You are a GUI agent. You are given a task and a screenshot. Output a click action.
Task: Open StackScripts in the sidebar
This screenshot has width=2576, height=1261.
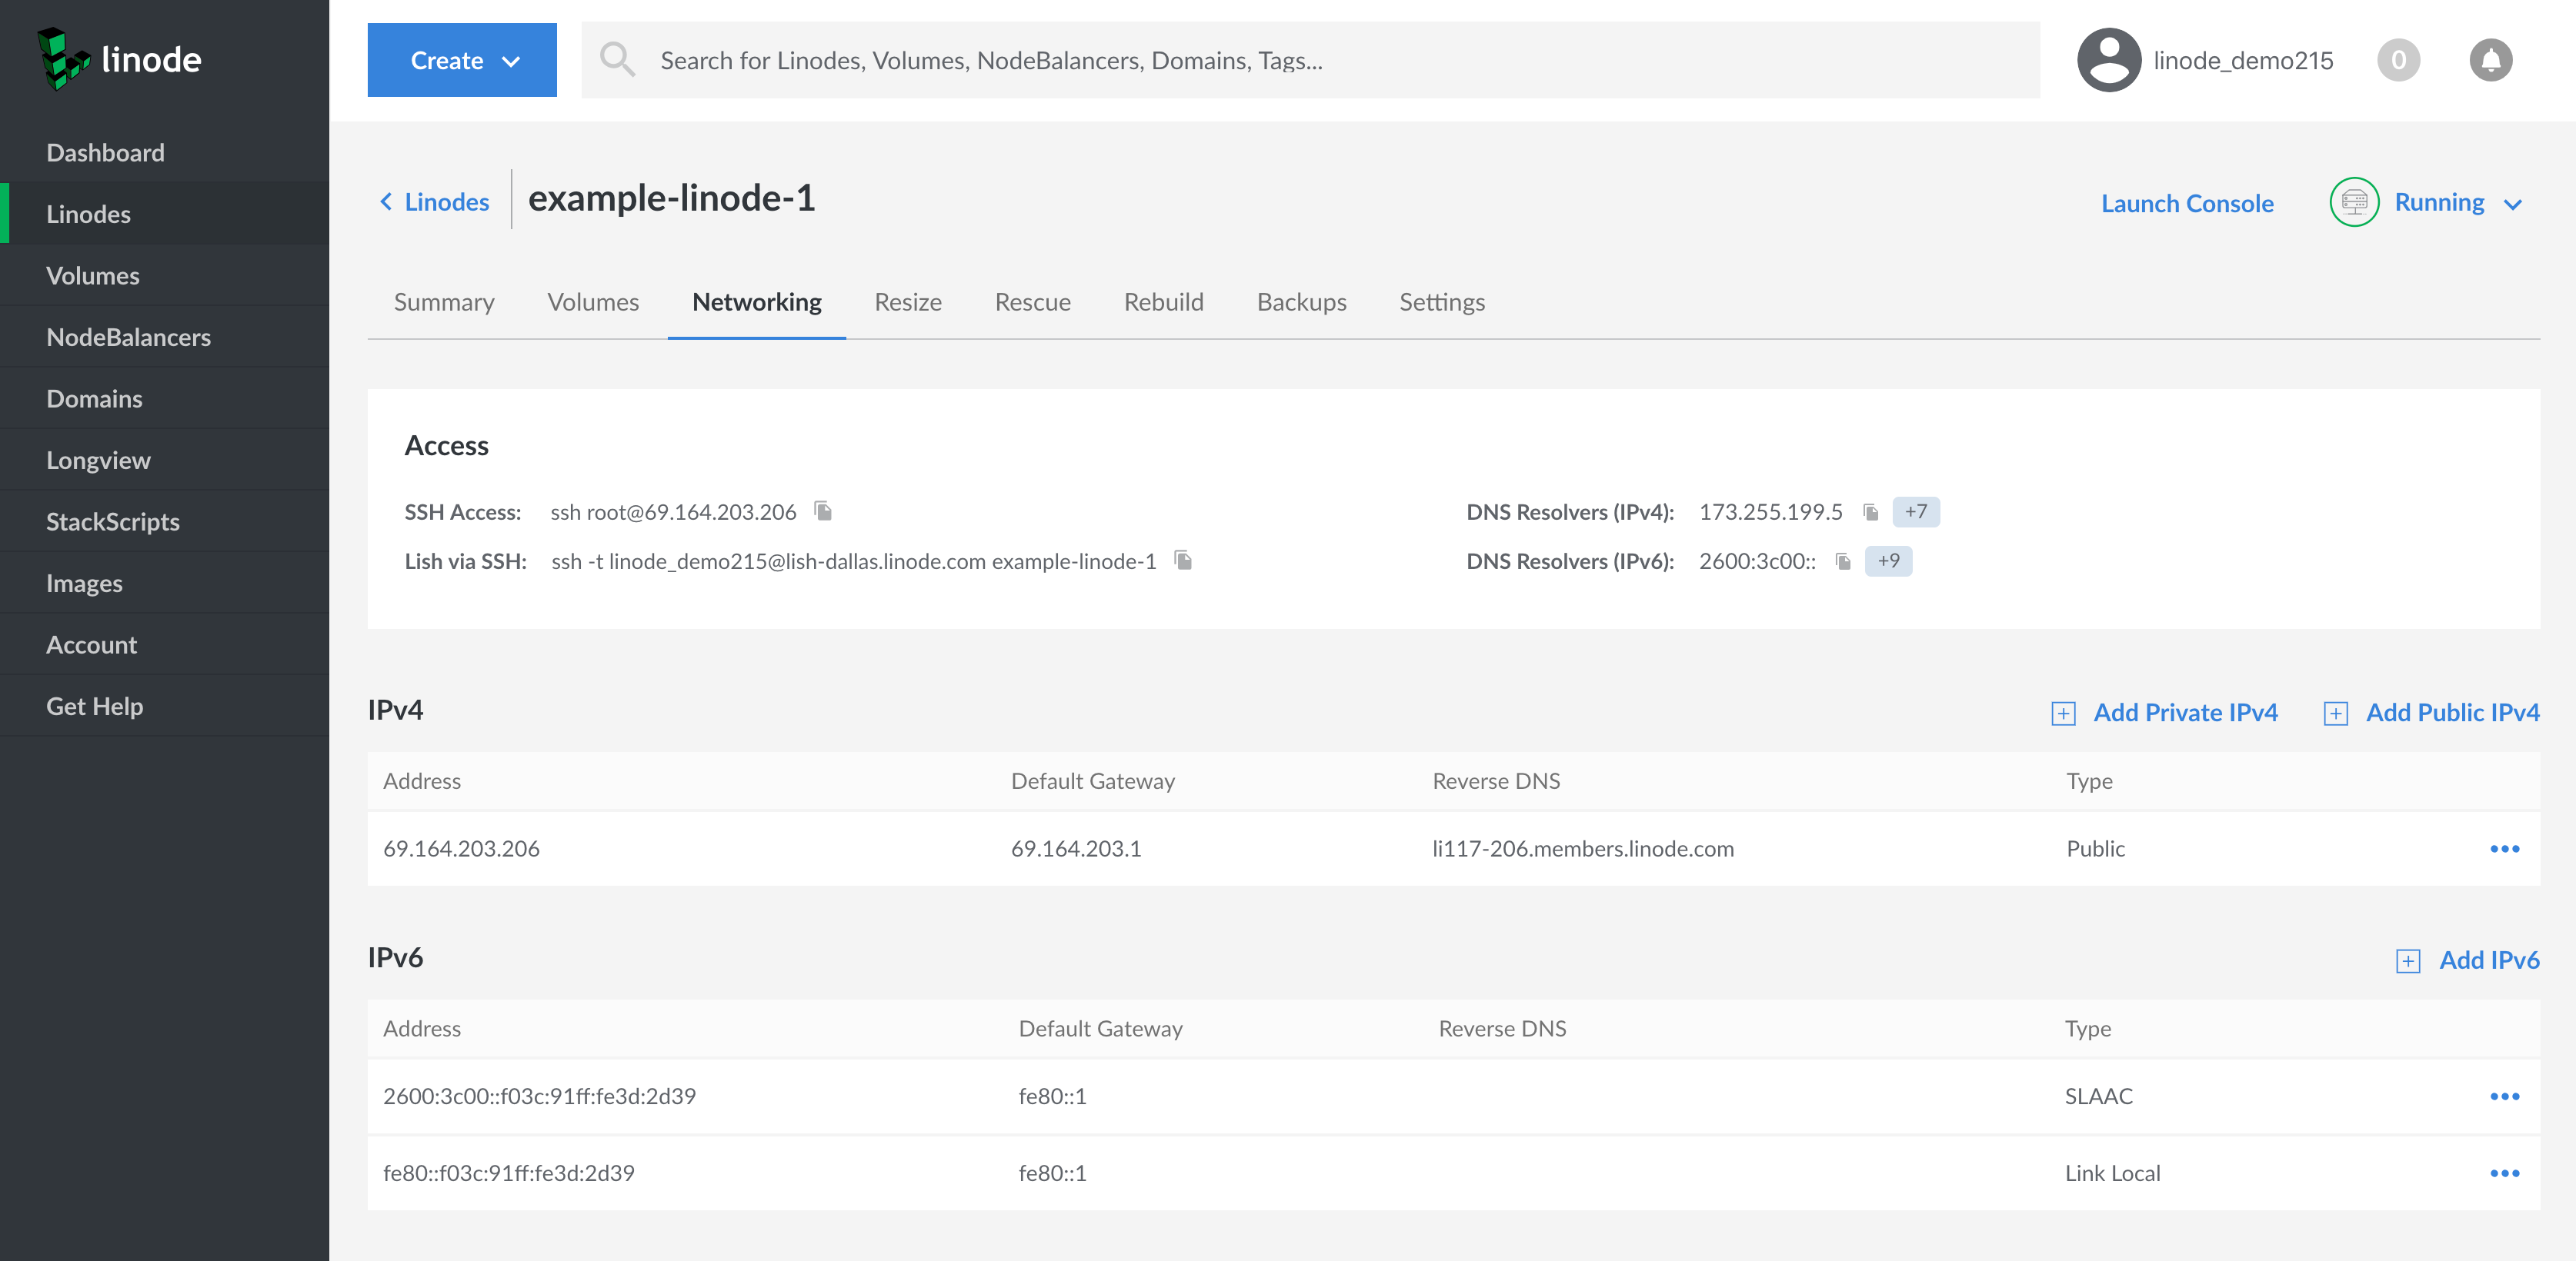164,521
